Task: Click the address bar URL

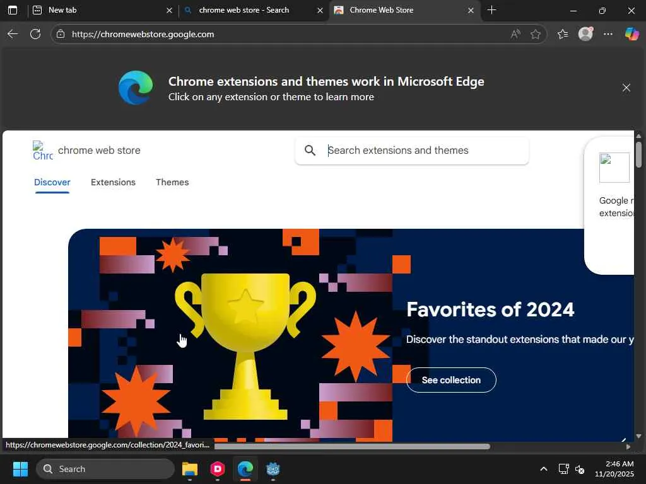Action: coord(143,34)
